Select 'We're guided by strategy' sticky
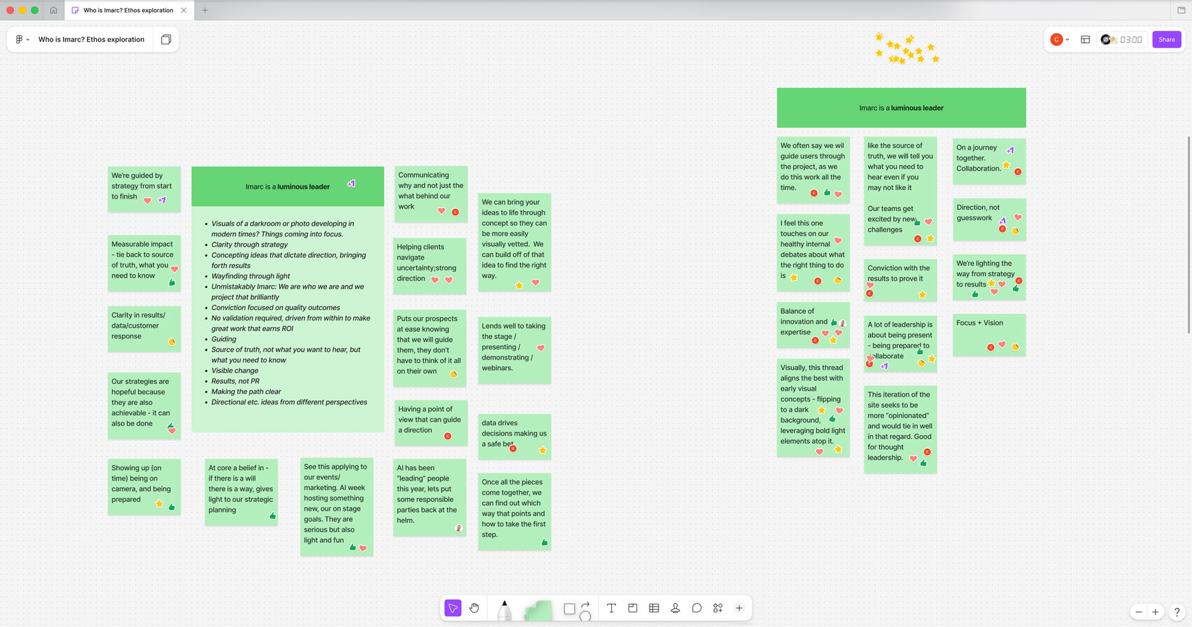1192x627 pixels. 144,189
